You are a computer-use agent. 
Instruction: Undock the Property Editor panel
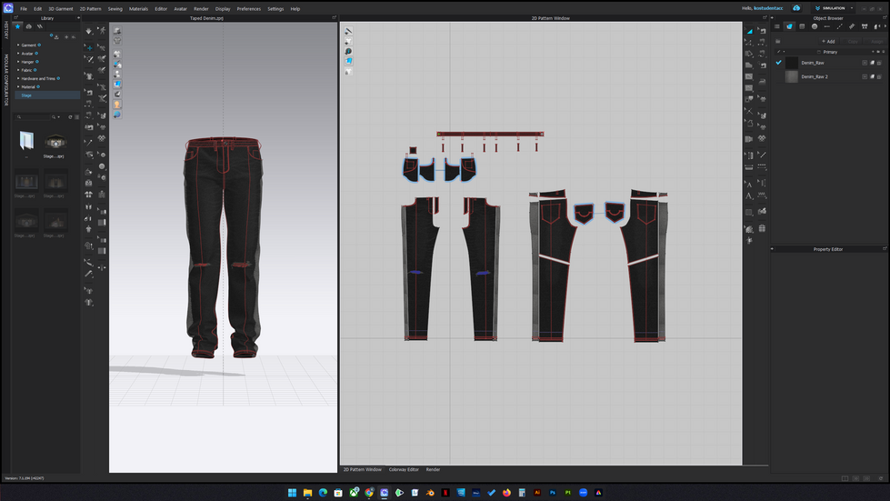[x=885, y=249]
